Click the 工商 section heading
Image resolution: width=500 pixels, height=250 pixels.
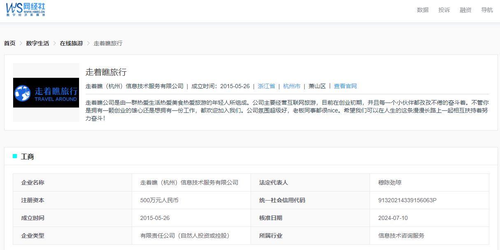pos(28,157)
